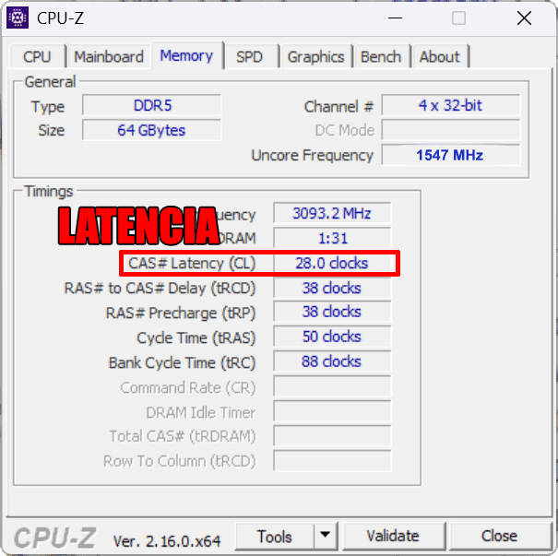558x556 pixels.
Task: Select the Memory tab
Action: 186,55
